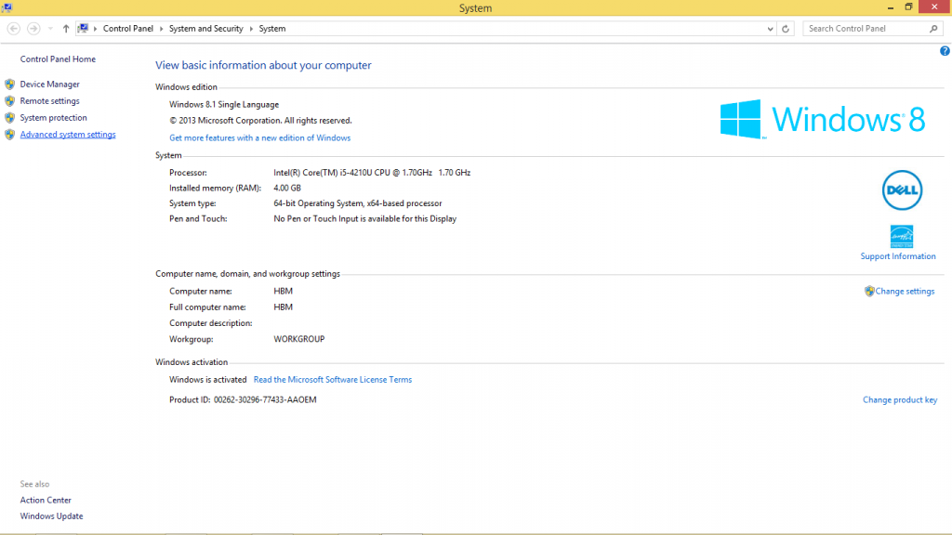Image resolution: width=952 pixels, height=535 pixels.
Task: Close the System window
Action: (934, 7)
